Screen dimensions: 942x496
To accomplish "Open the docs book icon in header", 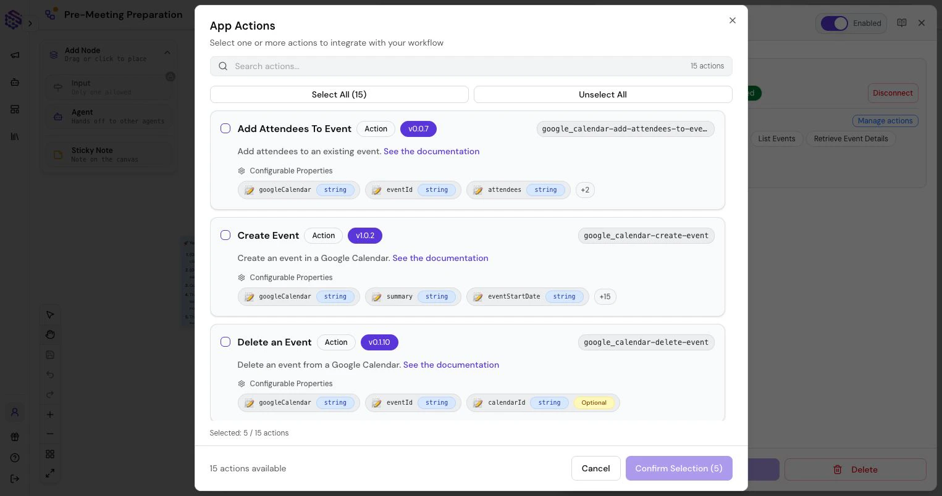I will pos(902,23).
